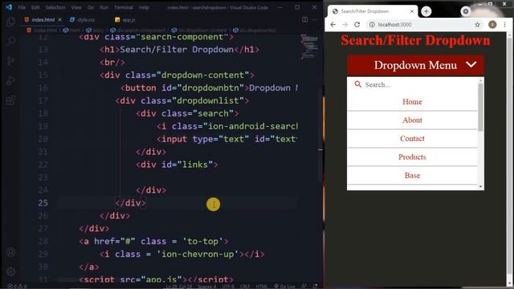The height and width of the screenshot is (289, 514).
Task: Click line number 25 in gutter
Action: point(43,203)
